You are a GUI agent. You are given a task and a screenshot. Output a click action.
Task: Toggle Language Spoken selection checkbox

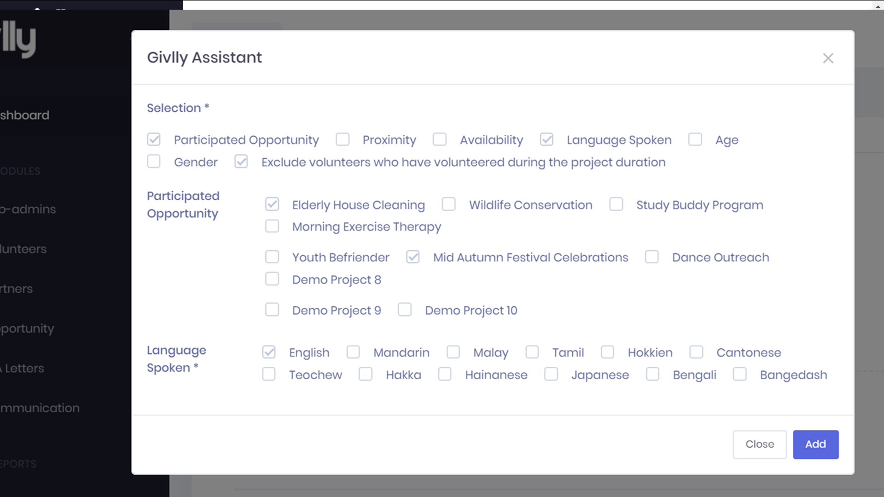(547, 139)
